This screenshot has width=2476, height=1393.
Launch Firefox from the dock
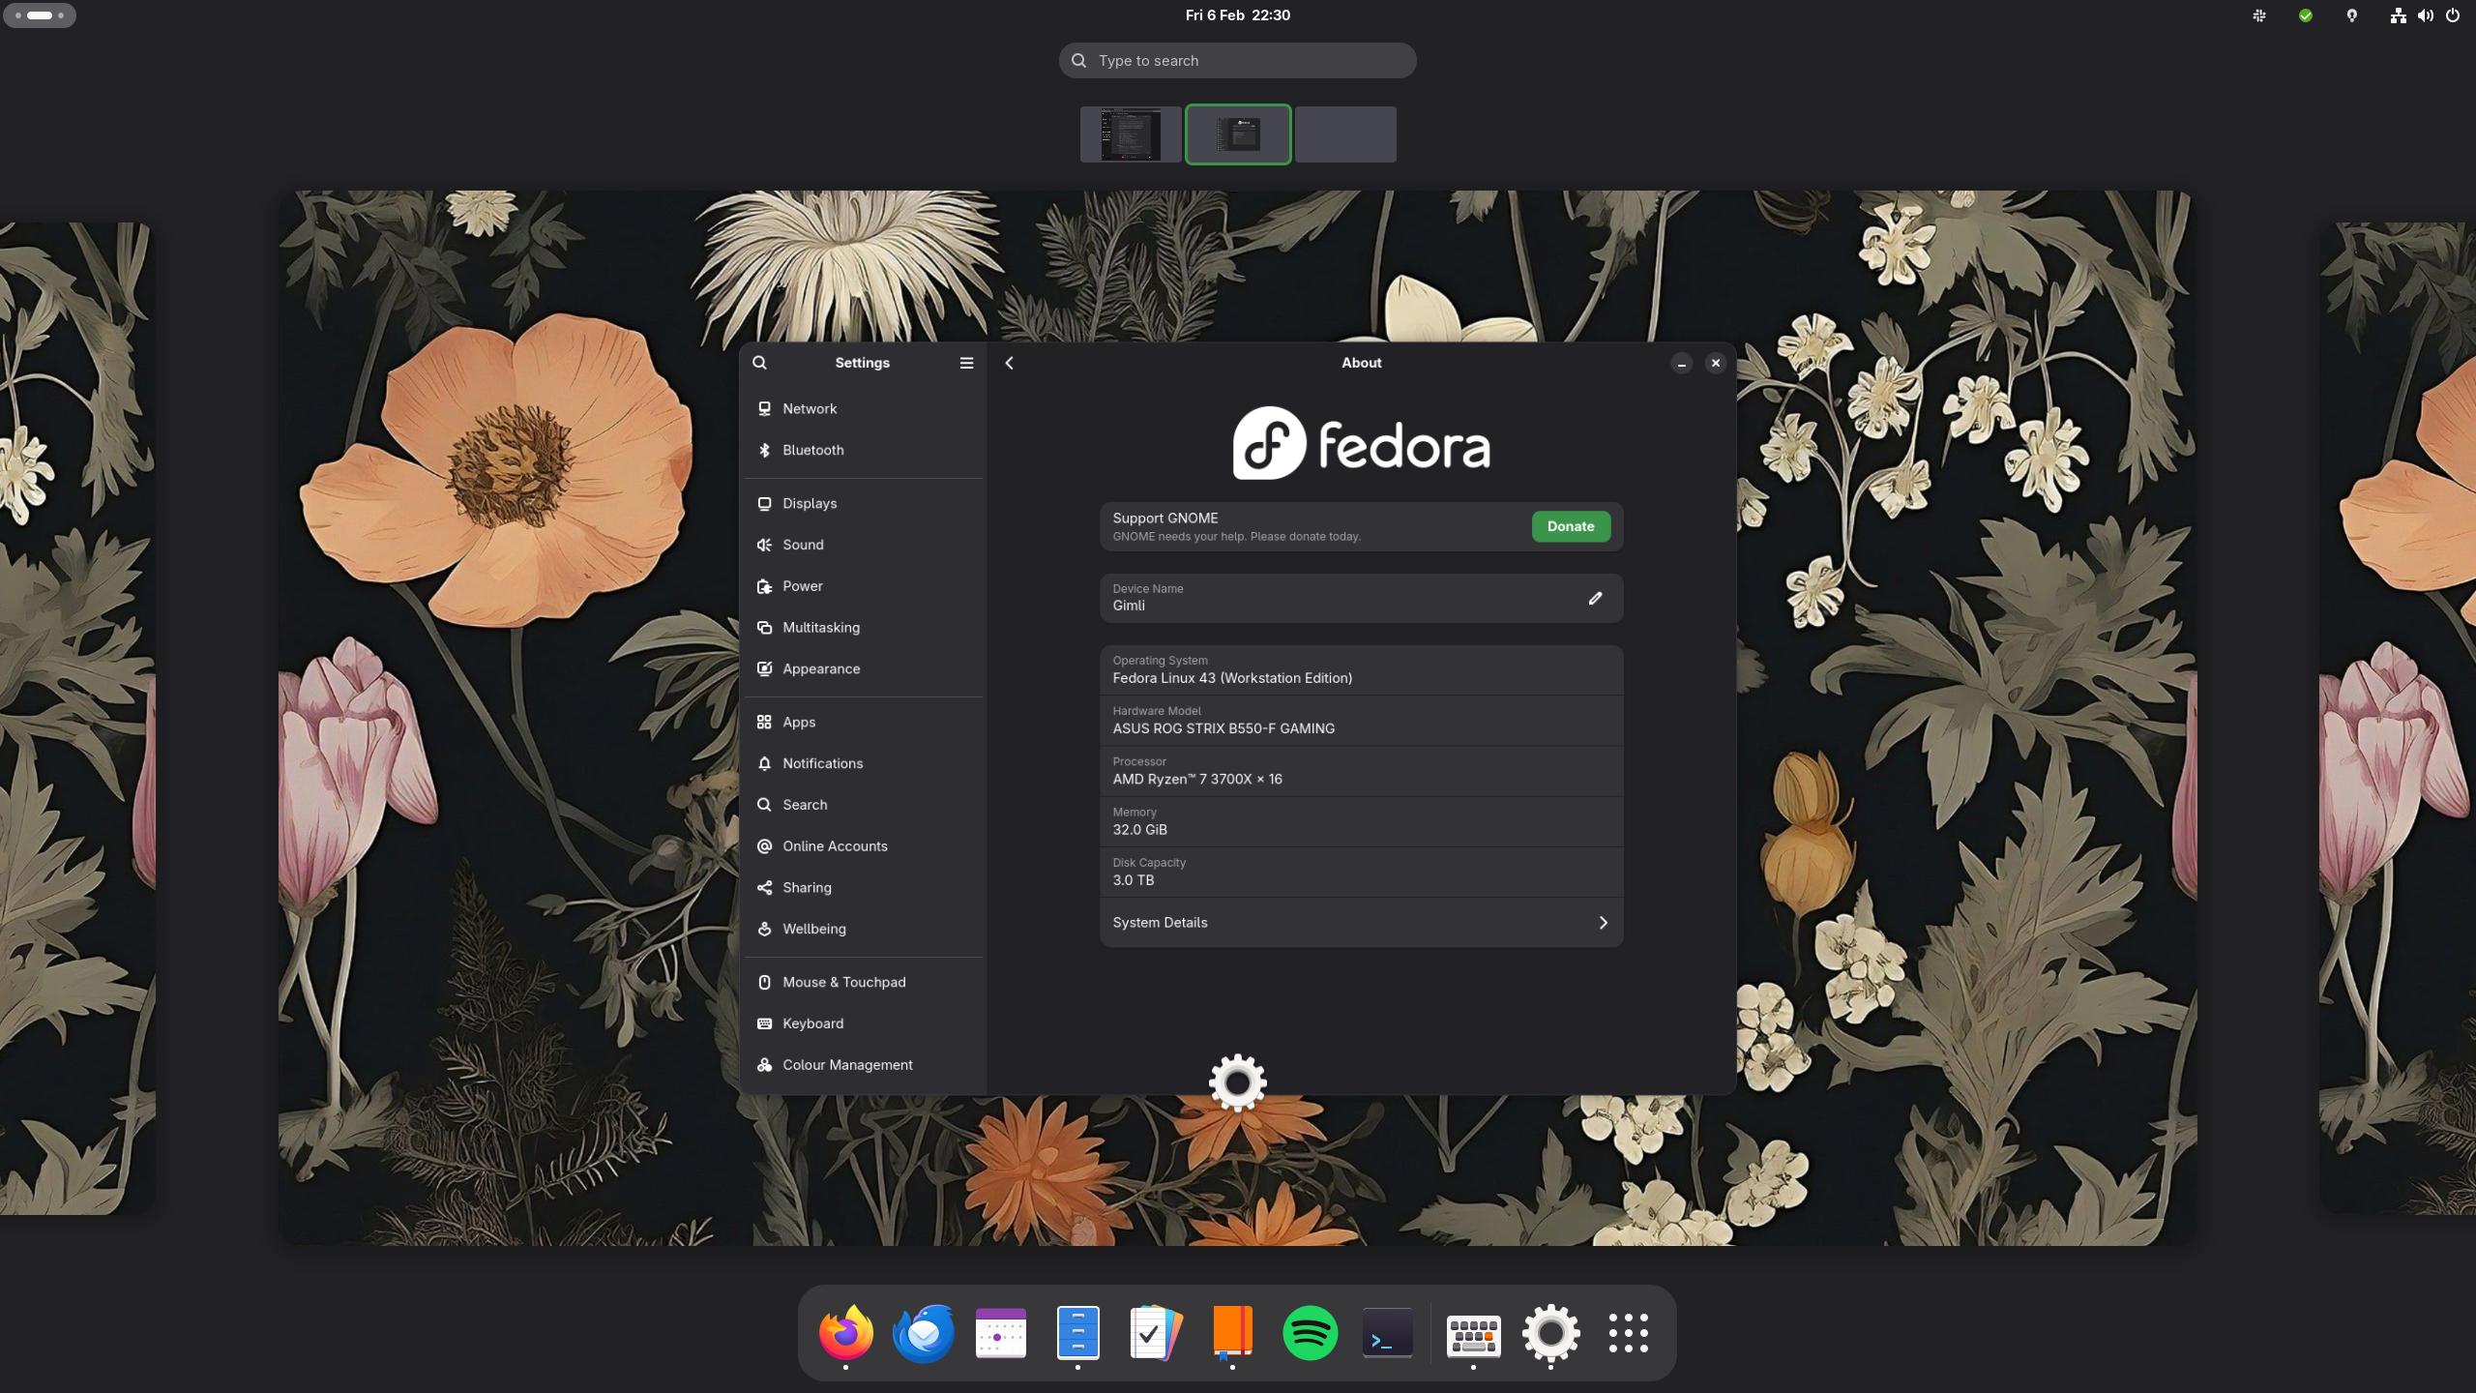[x=845, y=1332]
